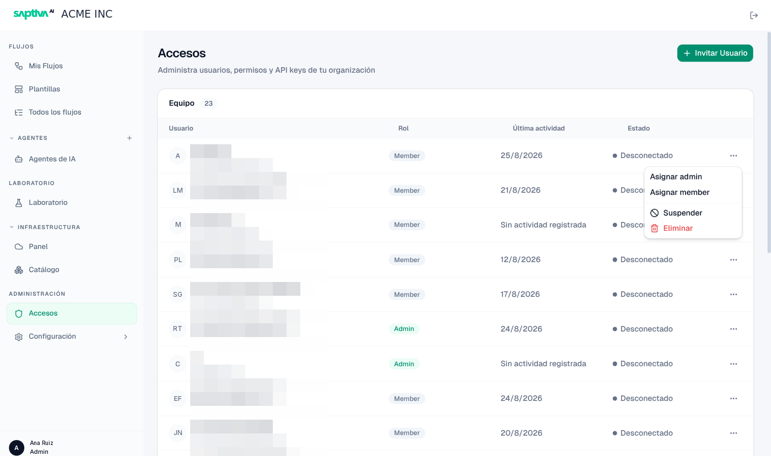Screen dimensions: 771x456
Task: Click the Admin badge for user RT
Action: 404,329
